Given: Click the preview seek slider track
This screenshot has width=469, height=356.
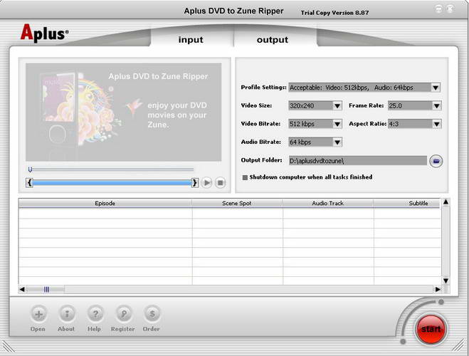Looking at the screenshot, I should pos(112,169).
